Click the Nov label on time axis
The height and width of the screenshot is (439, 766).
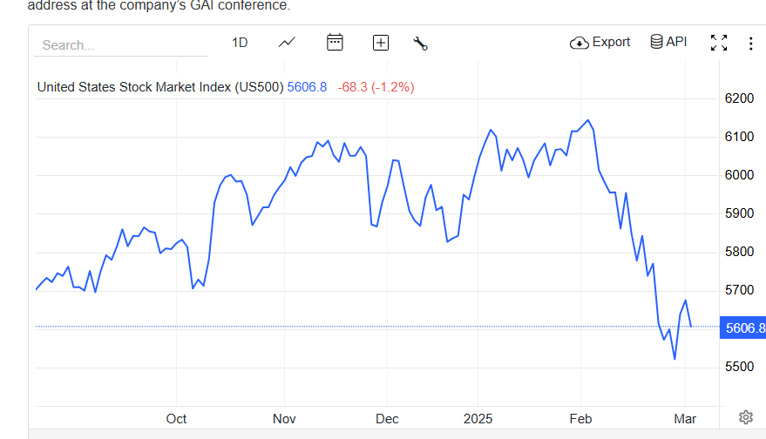click(x=284, y=419)
